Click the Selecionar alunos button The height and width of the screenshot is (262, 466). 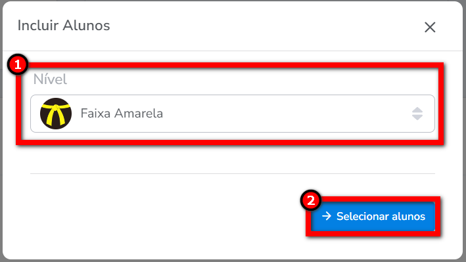373,216
